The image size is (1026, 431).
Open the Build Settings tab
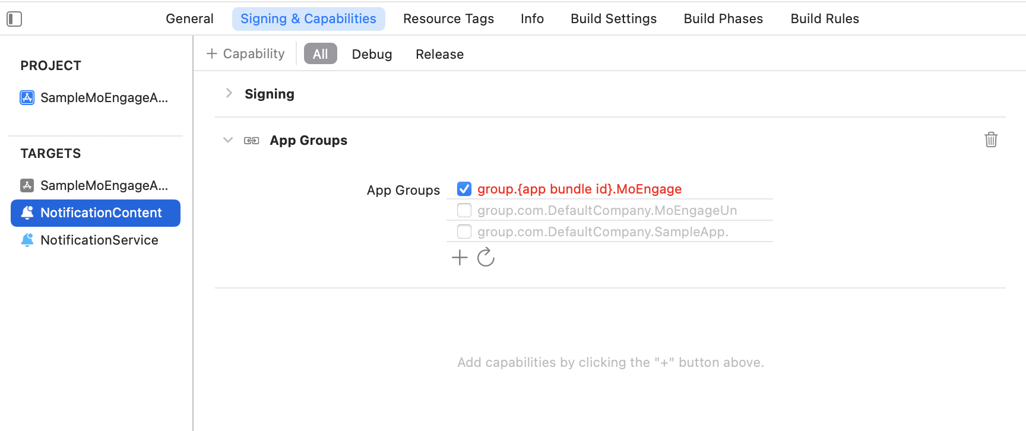pyautogui.click(x=613, y=19)
